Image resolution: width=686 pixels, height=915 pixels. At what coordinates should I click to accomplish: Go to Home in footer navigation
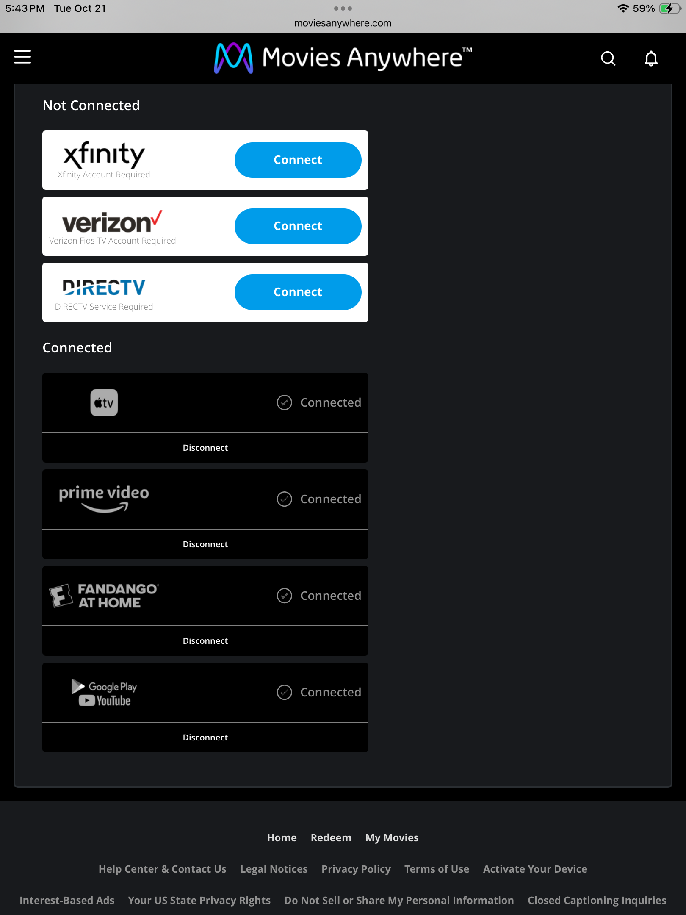pos(282,837)
